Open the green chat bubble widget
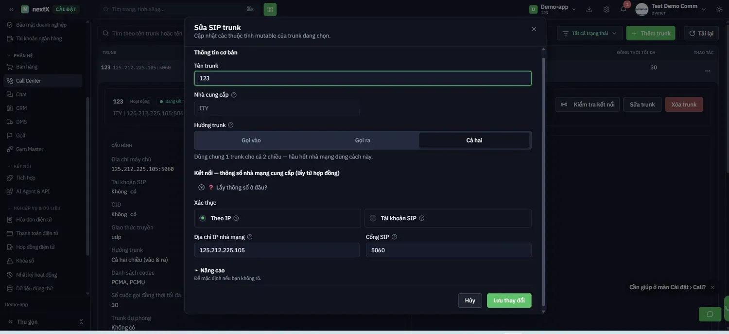This screenshot has height=334, width=729. click(x=710, y=314)
